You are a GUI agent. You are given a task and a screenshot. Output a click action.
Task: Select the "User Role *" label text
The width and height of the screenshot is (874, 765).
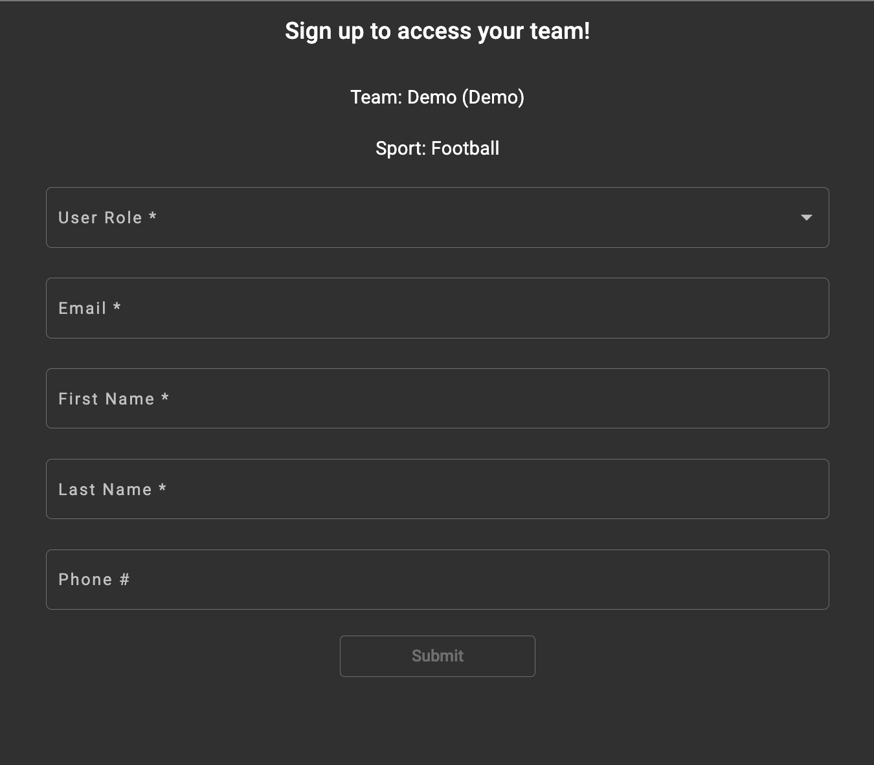(107, 217)
